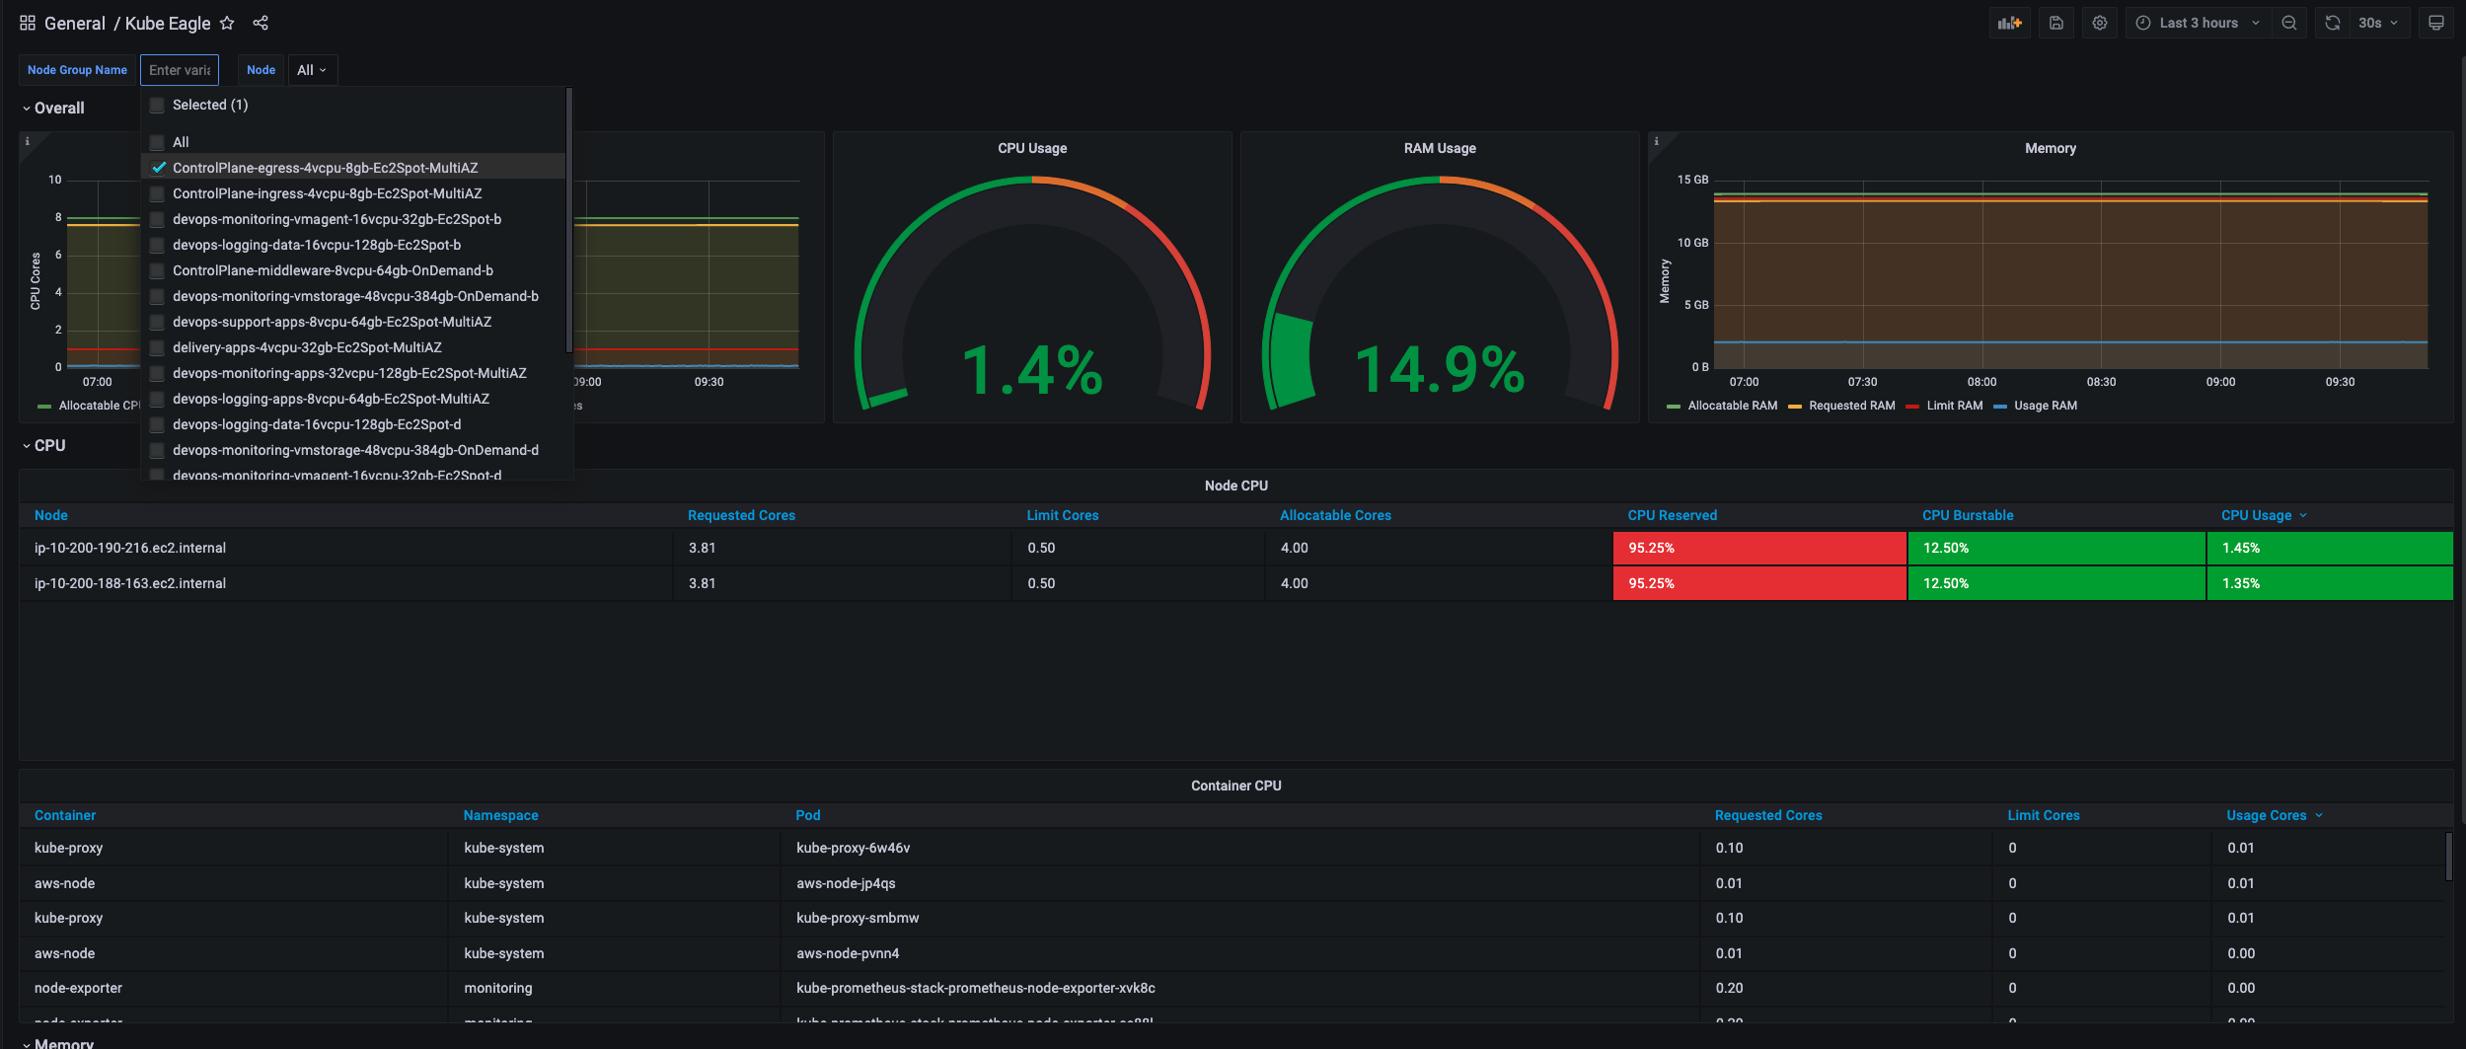Open the Last 3 hours time picker
This screenshot has width=2466, height=1049.
tap(2198, 23)
